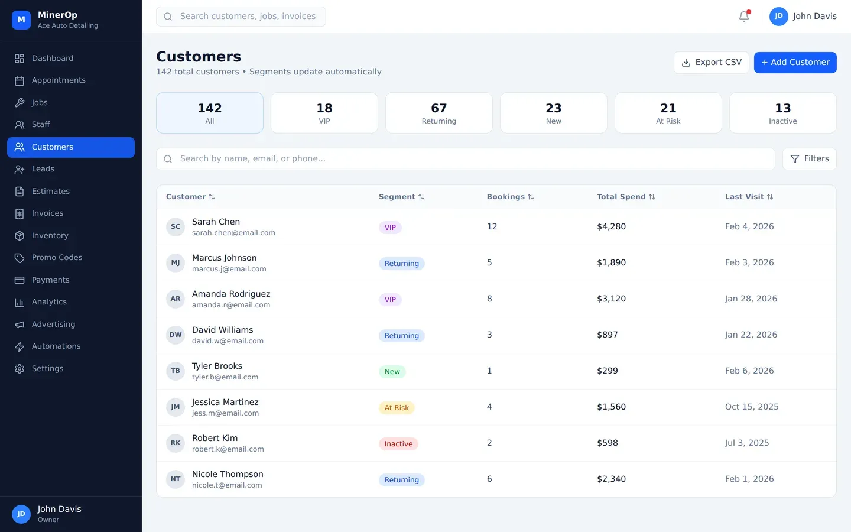Click Sarah Chen's SC avatar

pyautogui.click(x=176, y=227)
